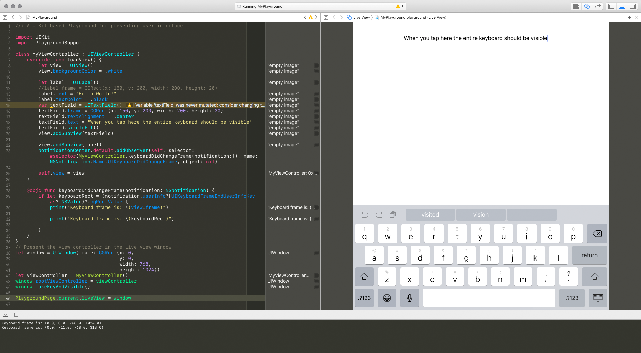641x353 pixels.
Task: Select line 15 textField declaration
Action: [x=80, y=105]
